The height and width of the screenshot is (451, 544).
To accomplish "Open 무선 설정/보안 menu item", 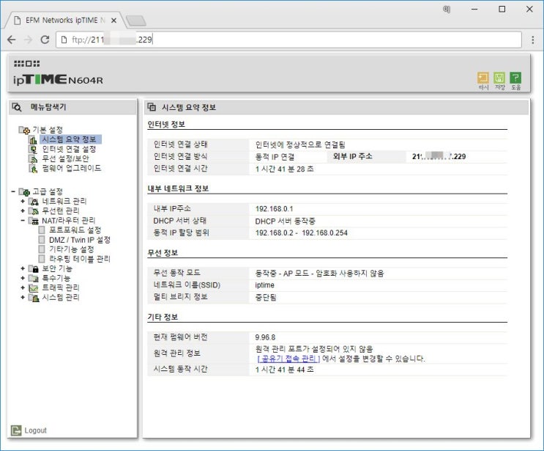I will (x=66, y=159).
